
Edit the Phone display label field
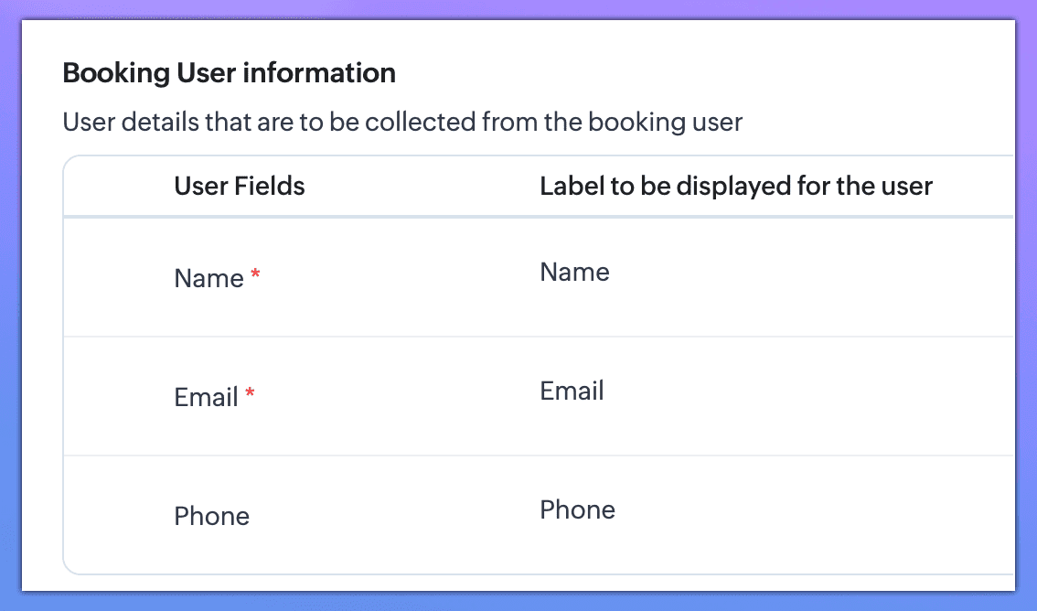click(x=577, y=510)
